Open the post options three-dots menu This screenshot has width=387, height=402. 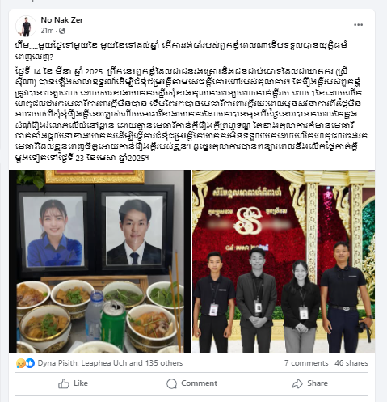click(358, 25)
